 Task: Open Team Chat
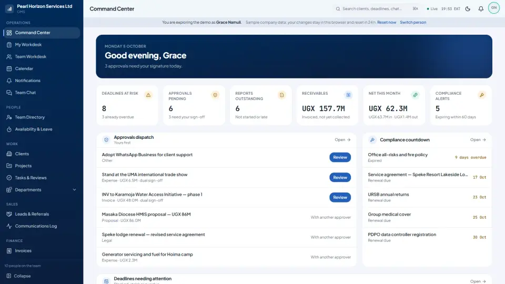coord(42,93)
